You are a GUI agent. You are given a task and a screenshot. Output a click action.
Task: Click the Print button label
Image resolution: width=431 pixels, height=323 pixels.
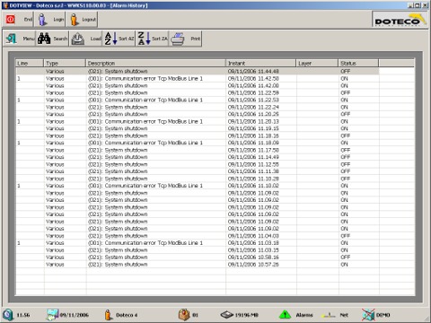pos(196,39)
